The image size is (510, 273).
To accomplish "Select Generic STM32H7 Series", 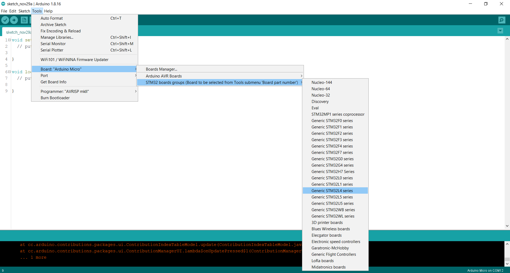I will [x=335, y=172].
